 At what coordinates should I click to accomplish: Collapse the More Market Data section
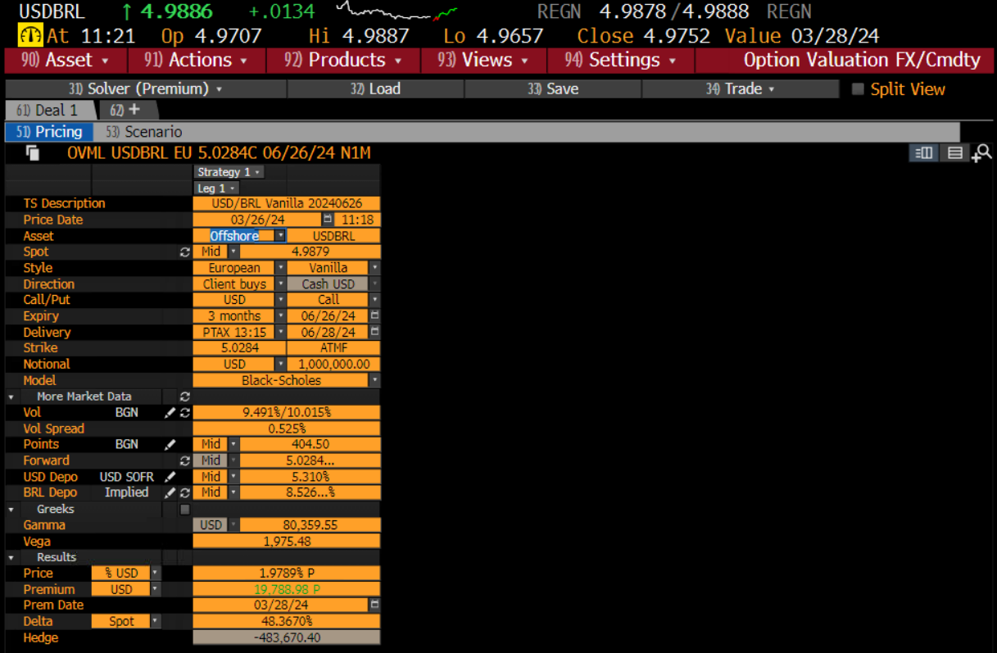click(x=11, y=397)
